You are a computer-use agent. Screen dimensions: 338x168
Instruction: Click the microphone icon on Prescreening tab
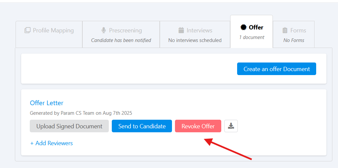point(104,30)
